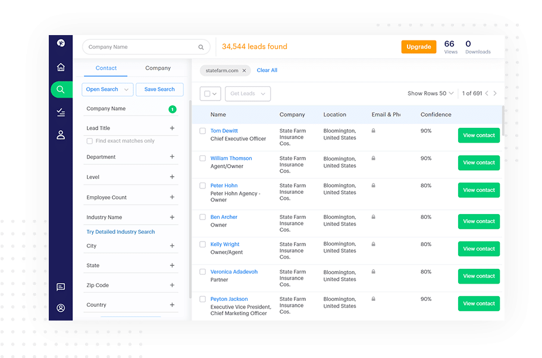542x358 pixels.
Task: Open the Get Leads dropdown
Action: pyautogui.click(x=247, y=93)
